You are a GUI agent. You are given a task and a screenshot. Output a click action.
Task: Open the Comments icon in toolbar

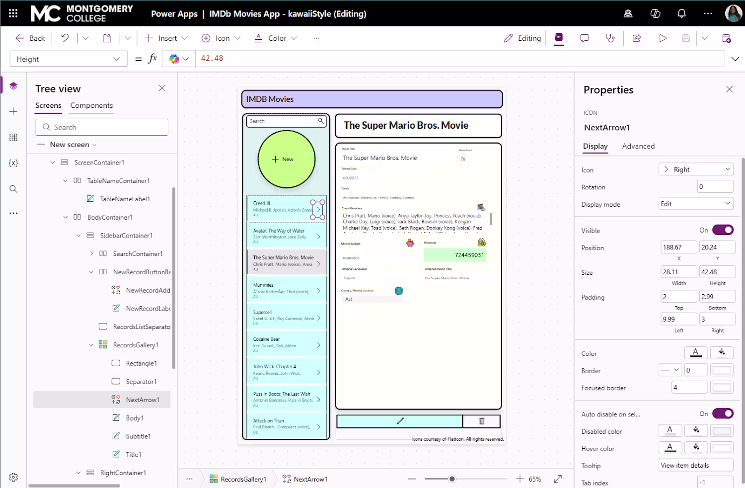(x=585, y=38)
